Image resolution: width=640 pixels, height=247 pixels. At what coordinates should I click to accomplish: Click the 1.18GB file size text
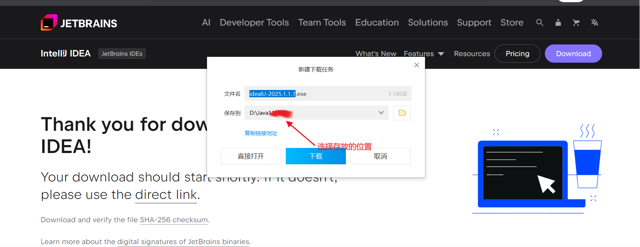[397, 94]
